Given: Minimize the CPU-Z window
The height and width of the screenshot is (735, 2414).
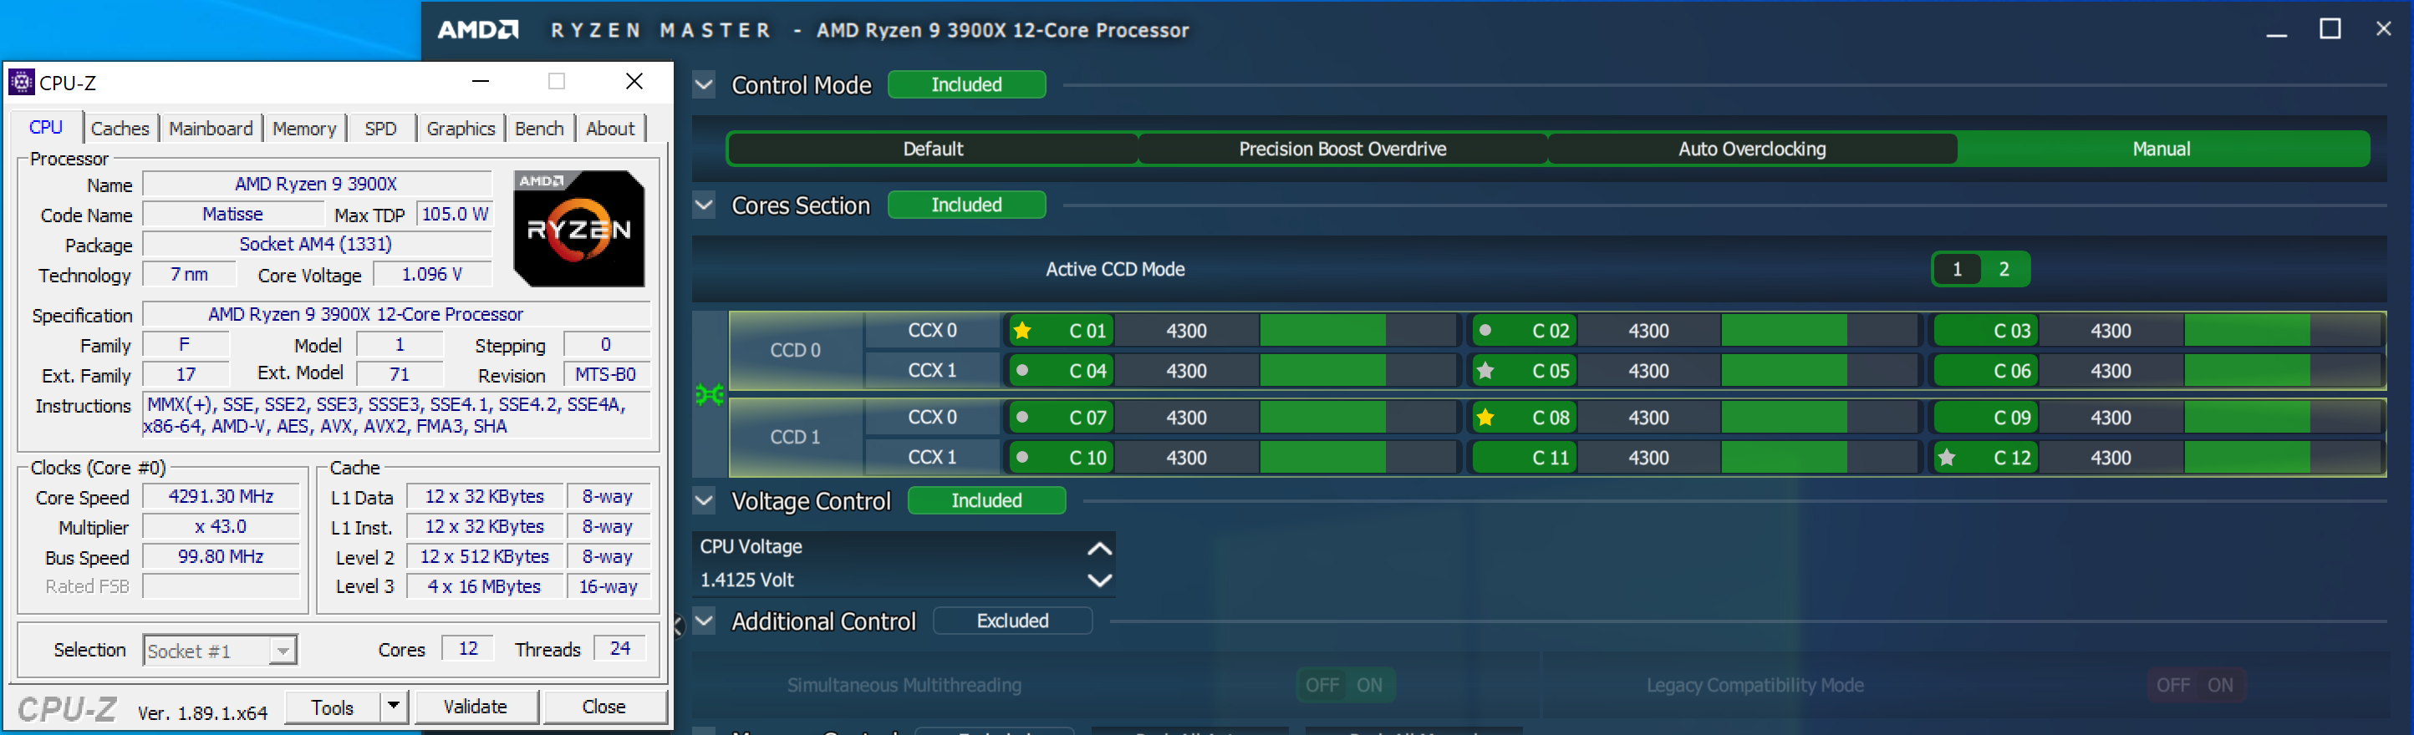Looking at the screenshot, I should pyautogui.click(x=481, y=82).
